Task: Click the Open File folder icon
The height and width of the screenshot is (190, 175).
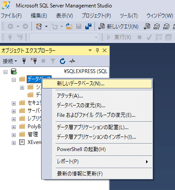Action: coord(69,26)
